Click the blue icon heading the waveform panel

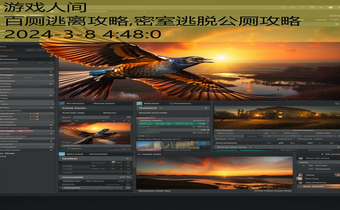click(x=139, y=103)
